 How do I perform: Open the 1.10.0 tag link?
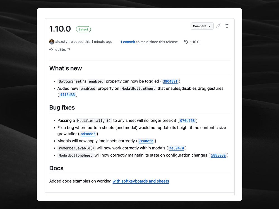pos(194,42)
